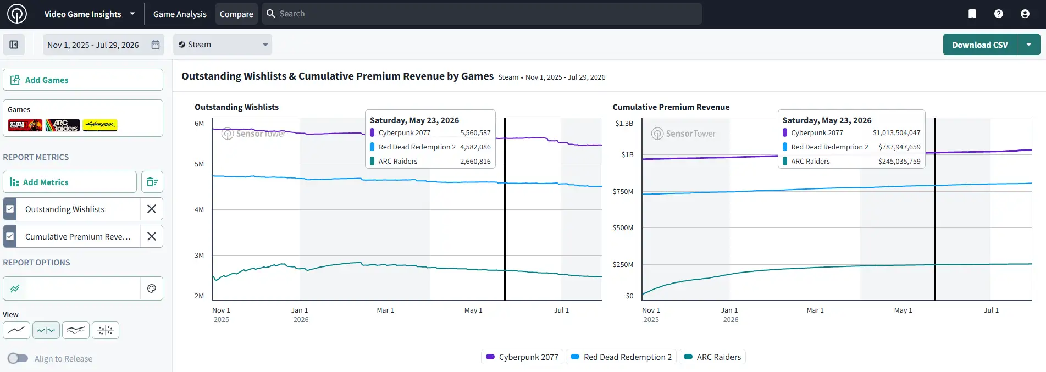Click the Add Metrics button

point(70,182)
